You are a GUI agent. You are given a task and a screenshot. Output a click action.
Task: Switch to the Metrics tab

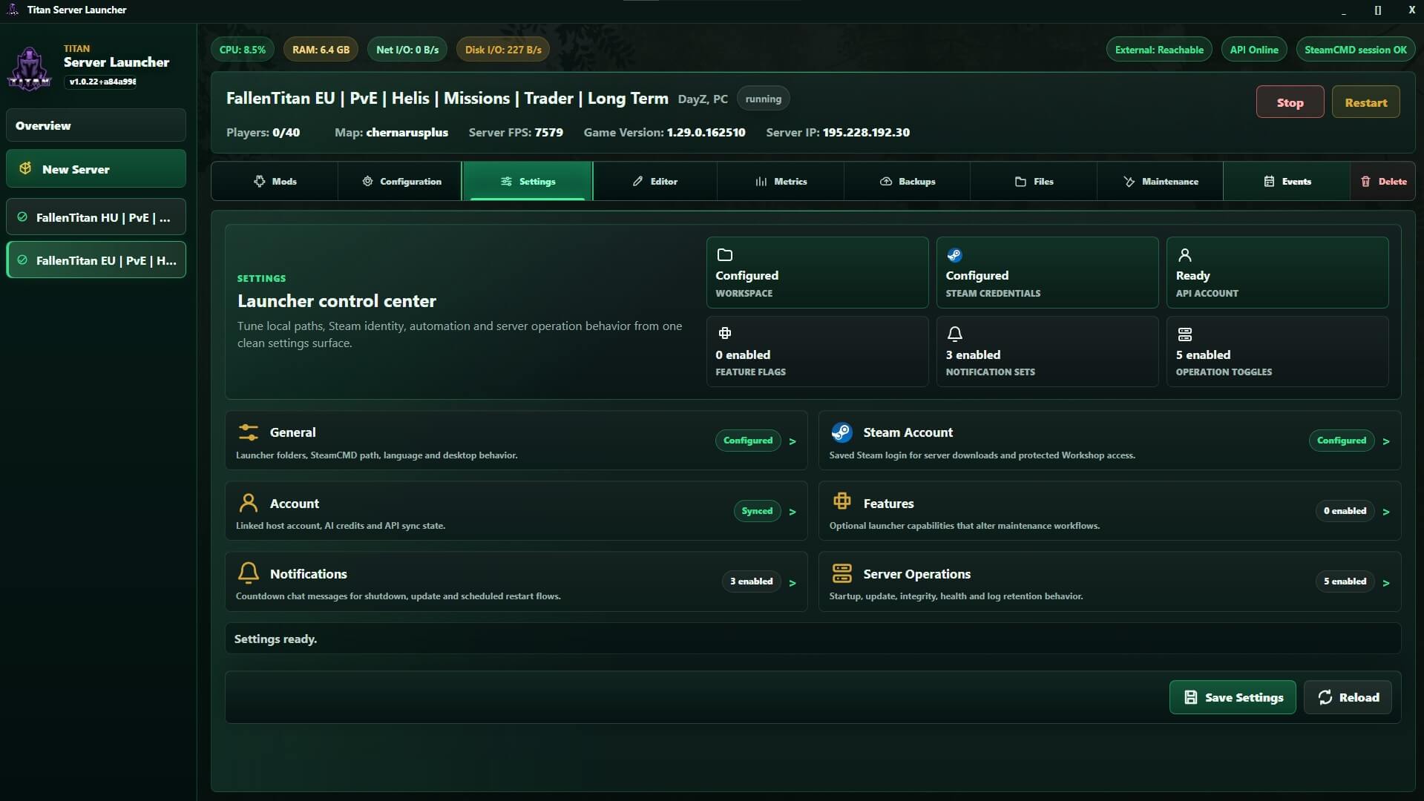click(x=781, y=181)
